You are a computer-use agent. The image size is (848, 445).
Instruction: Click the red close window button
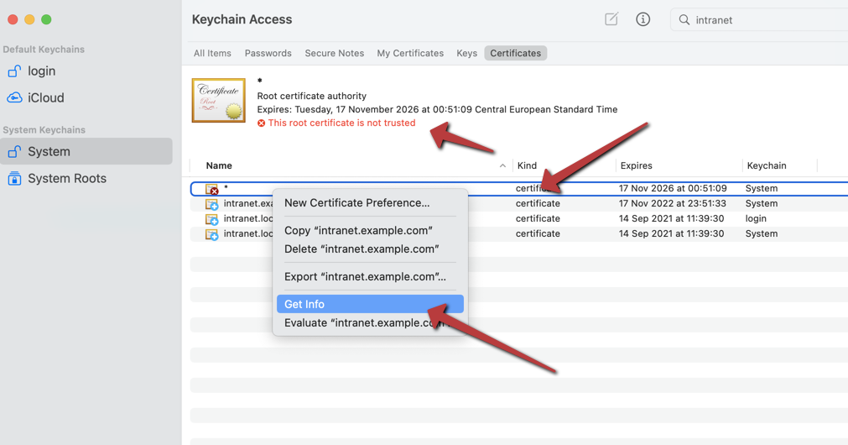click(13, 19)
